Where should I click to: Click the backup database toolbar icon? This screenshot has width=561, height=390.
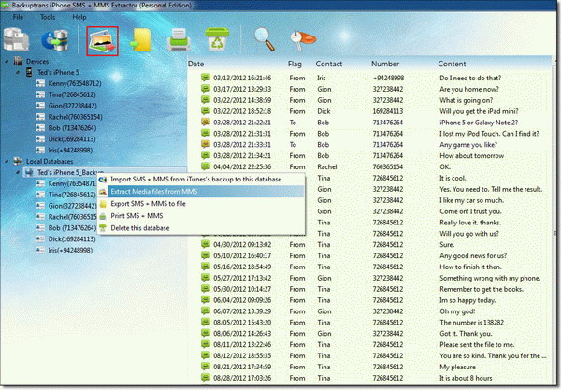16,39
